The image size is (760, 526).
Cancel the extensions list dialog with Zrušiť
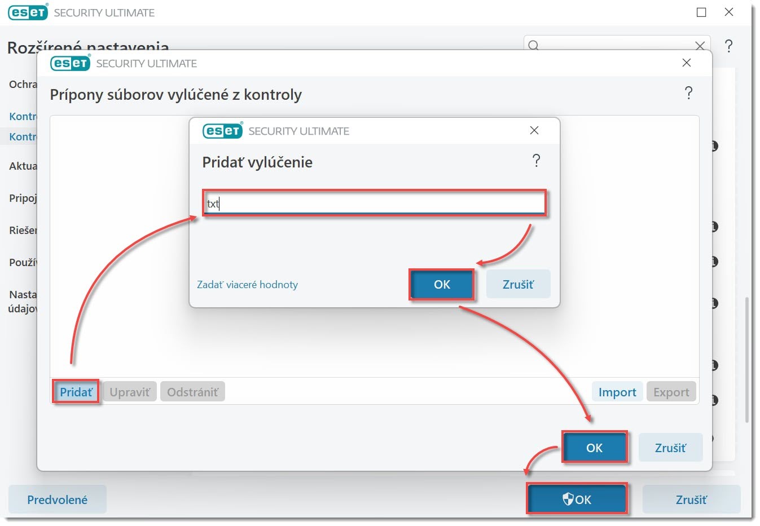(670, 448)
